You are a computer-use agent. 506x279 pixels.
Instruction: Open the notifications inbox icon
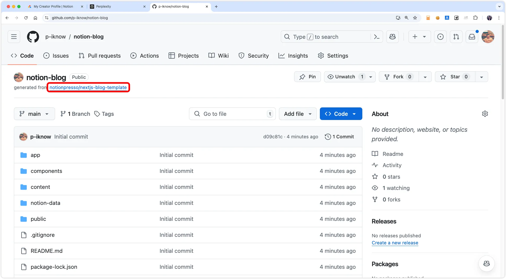click(x=472, y=37)
